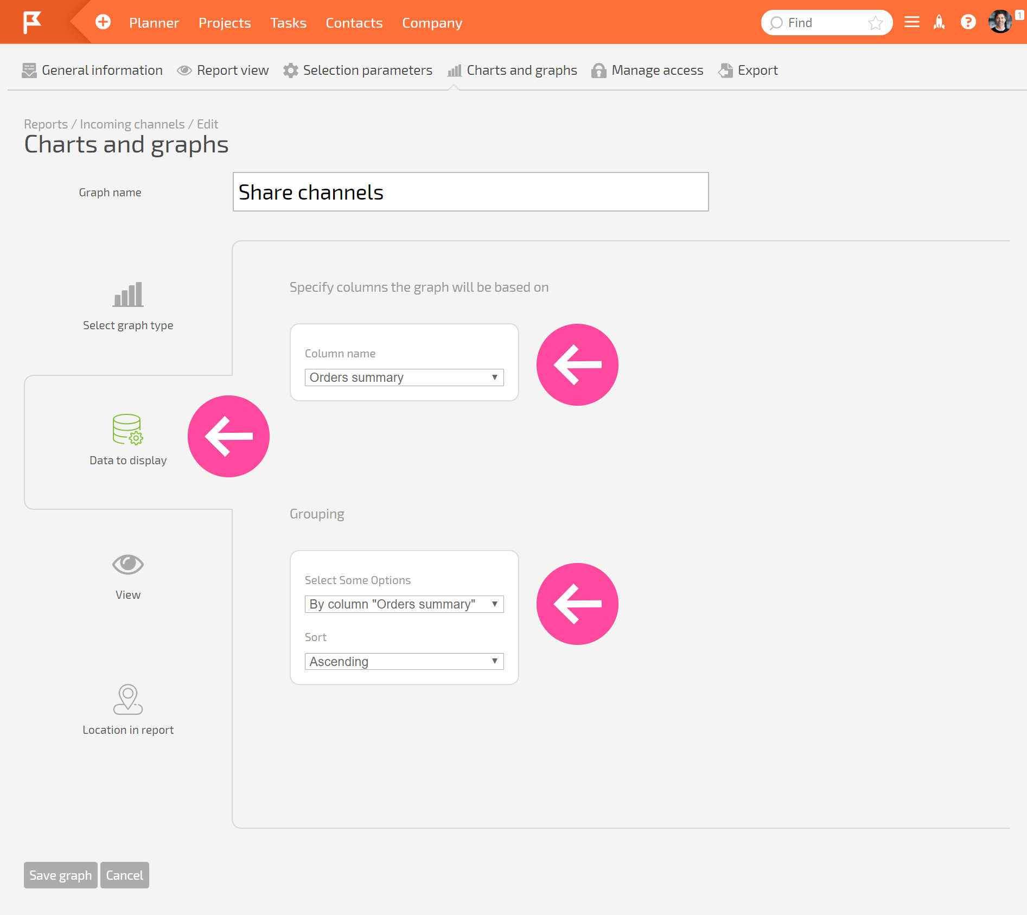
Task: Click the Charts and graphs bars icon
Action: tap(455, 71)
